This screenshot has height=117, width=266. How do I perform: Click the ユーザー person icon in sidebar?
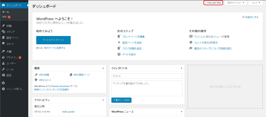point(3,63)
